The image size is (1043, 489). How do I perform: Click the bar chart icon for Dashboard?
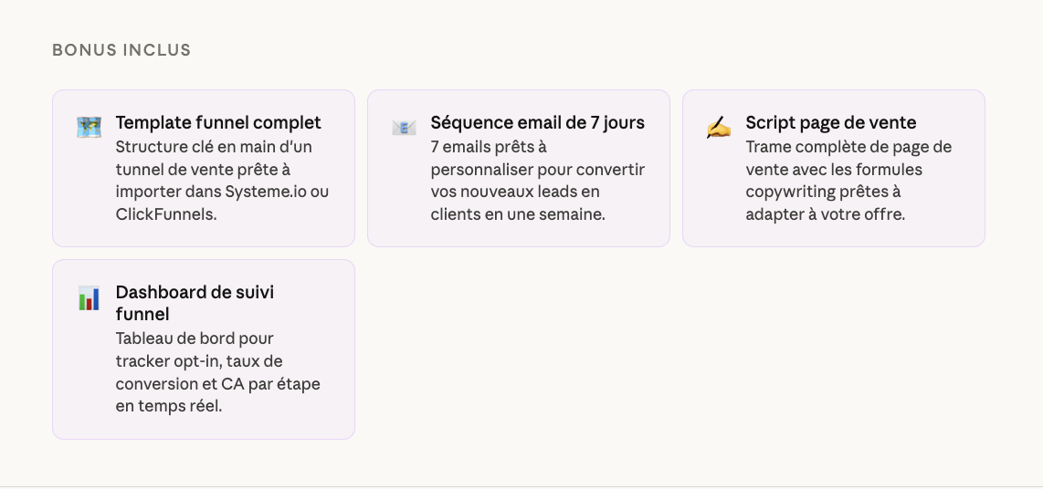tap(89, 298)
